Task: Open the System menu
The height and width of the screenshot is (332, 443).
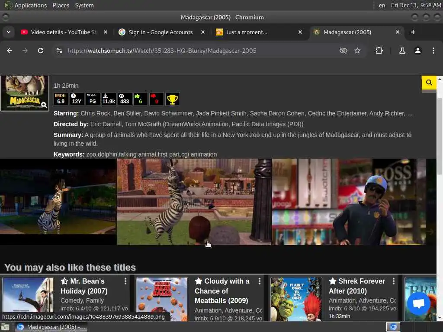Action: [84, 5]
